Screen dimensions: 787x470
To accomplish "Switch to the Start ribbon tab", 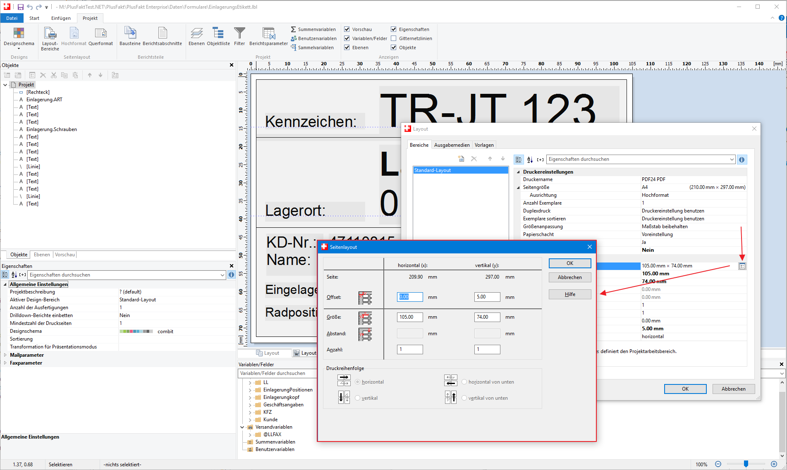I will coord(34,18).
